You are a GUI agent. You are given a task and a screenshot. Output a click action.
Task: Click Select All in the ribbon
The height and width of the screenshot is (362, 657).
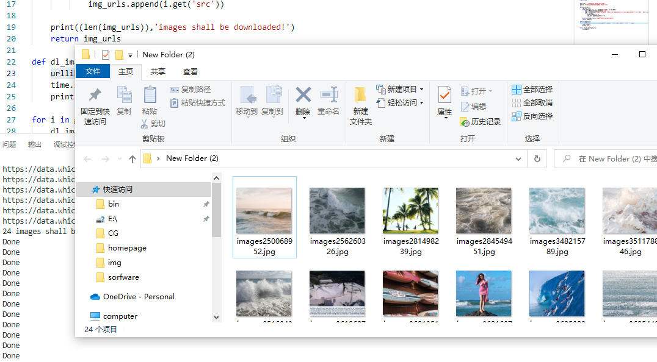pyautogui.click(x=532, y=90)
